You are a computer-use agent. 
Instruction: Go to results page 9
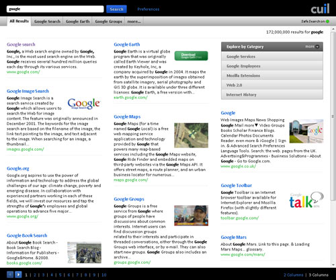pyautogui.click(x=94, y=275)
